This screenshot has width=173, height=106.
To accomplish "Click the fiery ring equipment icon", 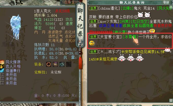I will (x=49, y=64).
